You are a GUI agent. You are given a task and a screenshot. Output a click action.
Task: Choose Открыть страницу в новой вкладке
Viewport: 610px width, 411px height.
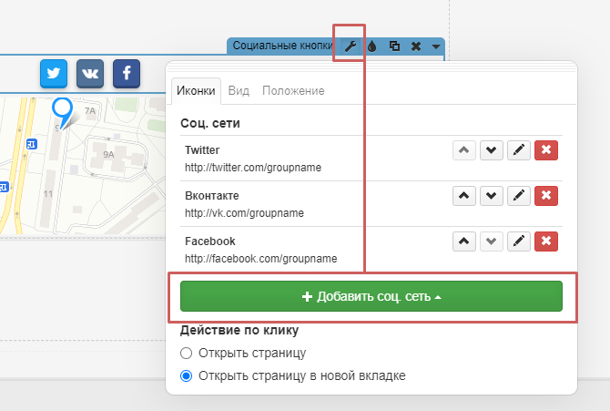(x=187, y=375)
